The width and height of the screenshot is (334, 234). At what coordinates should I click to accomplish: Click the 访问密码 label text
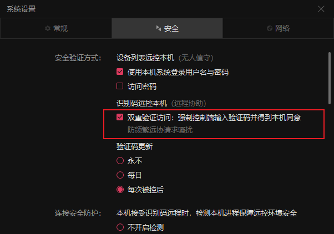coord(142,87)
